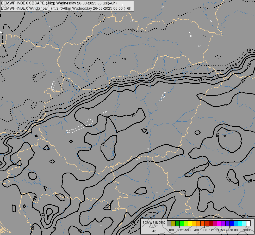255x235 pixels.
Task: Click the '10' wind shear contour label
Action: click(x=249, y=51)
